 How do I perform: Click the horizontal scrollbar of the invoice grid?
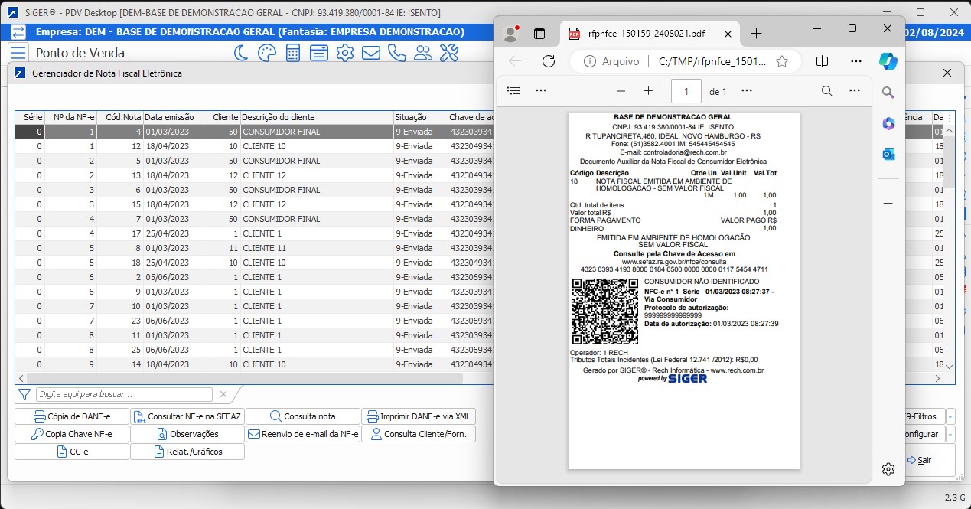[245, 378]
